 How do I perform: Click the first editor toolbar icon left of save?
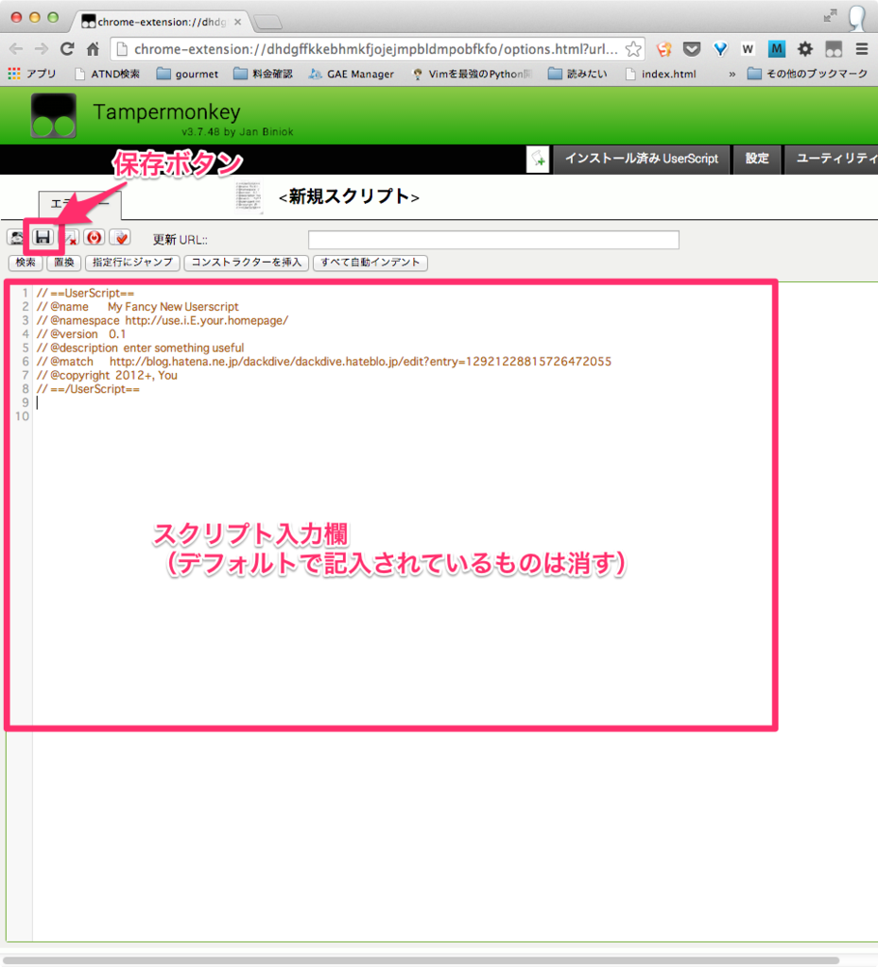click(x=15, y=237)
